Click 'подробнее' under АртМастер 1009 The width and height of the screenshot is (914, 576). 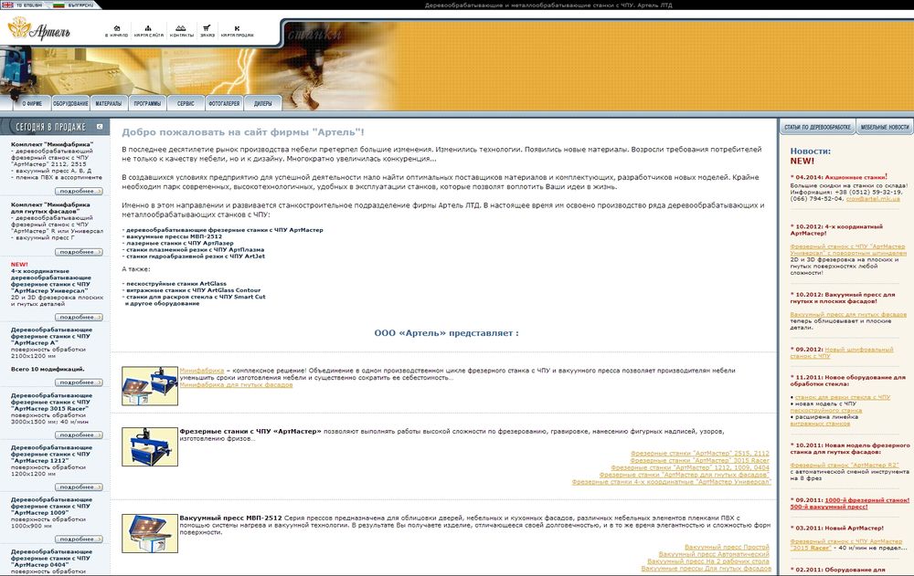pyautogui.click(x=79, y=539)
